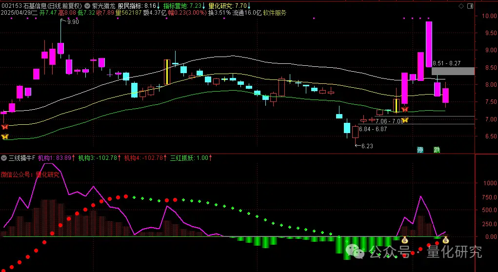Click the red up arrow after 机构4: -102.78
This screenshot has height=272, width=498.
165,158
